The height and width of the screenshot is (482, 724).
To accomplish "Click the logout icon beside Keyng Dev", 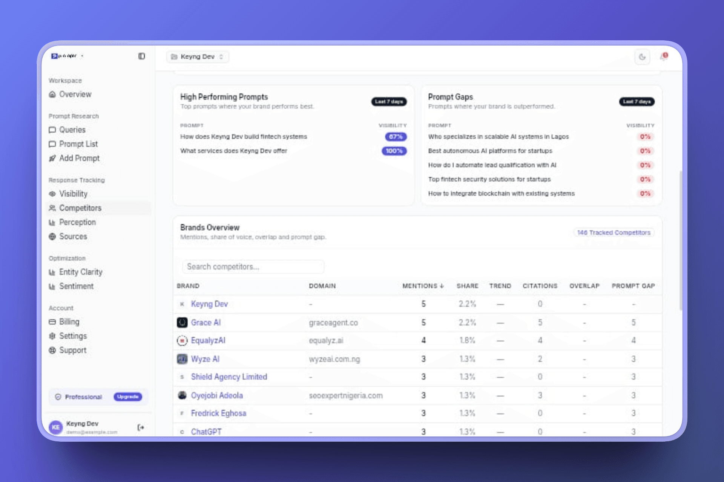I will pyautogui.click(x=141, y=427).
